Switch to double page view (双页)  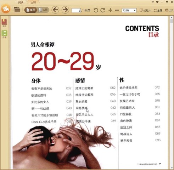coord(43,10)
